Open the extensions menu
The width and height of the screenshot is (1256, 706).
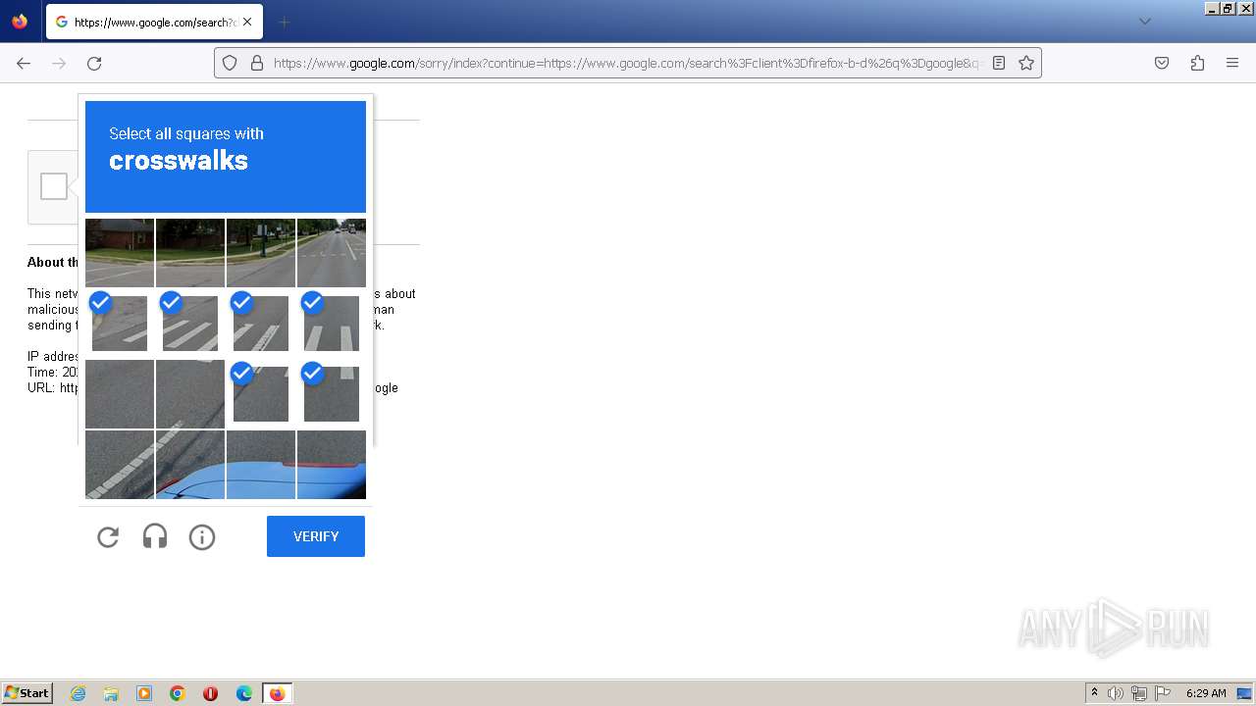pos(1197,63)
